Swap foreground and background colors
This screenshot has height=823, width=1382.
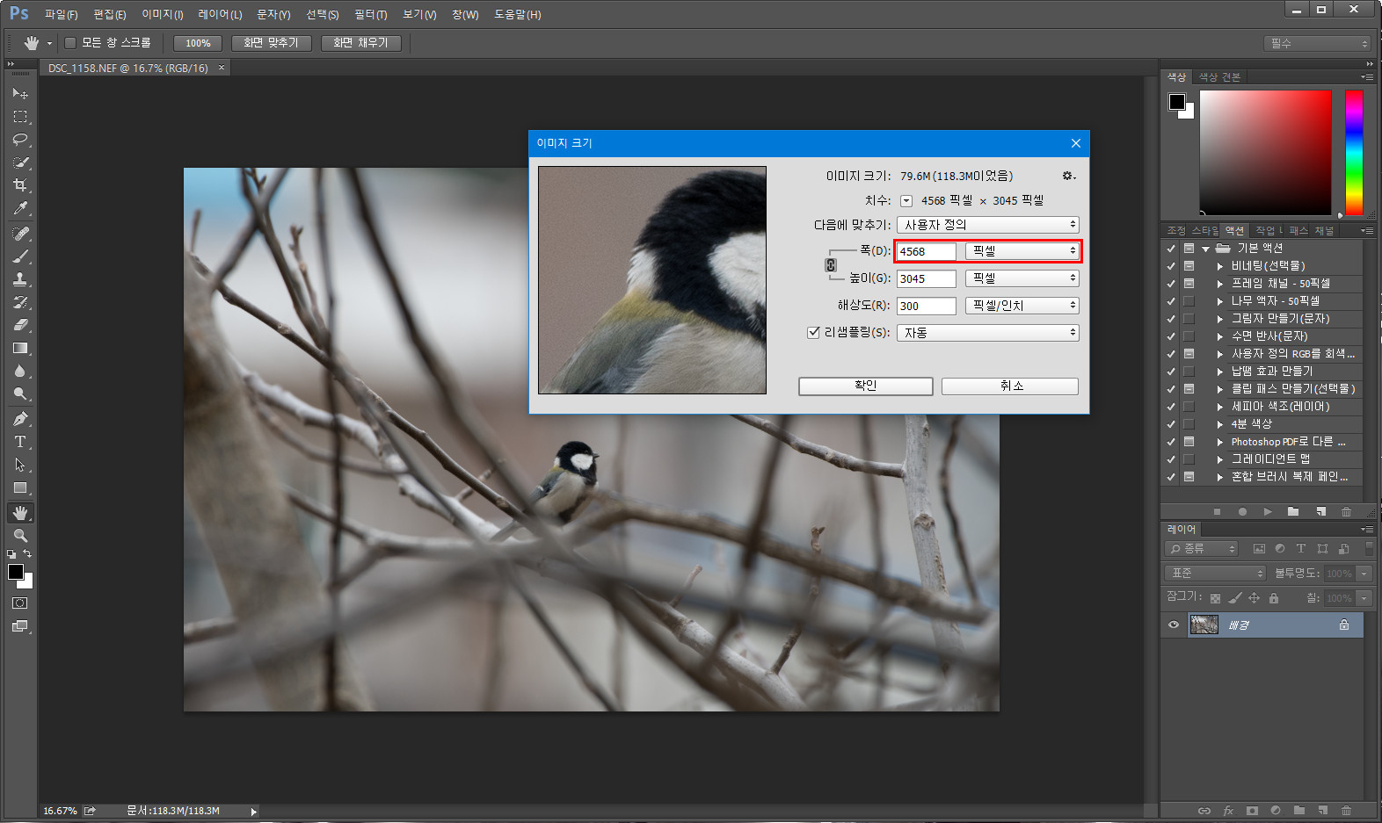coord(27,554)
